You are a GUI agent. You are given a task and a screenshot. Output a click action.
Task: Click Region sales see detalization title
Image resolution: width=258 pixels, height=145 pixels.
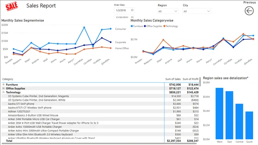click(x=226, y=78)
